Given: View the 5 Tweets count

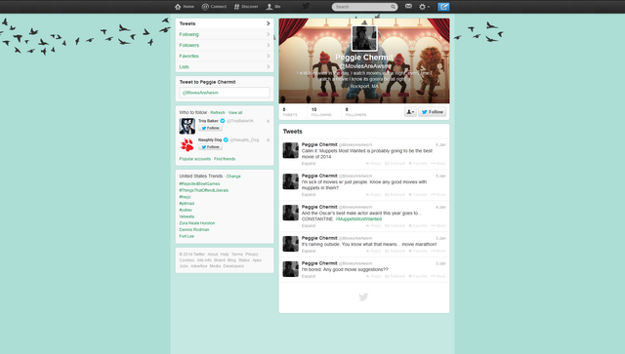Looking at the screenshot, I should [290, 112].
